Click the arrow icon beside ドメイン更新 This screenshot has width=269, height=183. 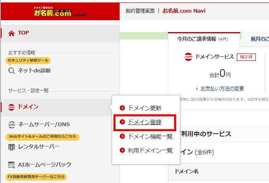(122, 108)
